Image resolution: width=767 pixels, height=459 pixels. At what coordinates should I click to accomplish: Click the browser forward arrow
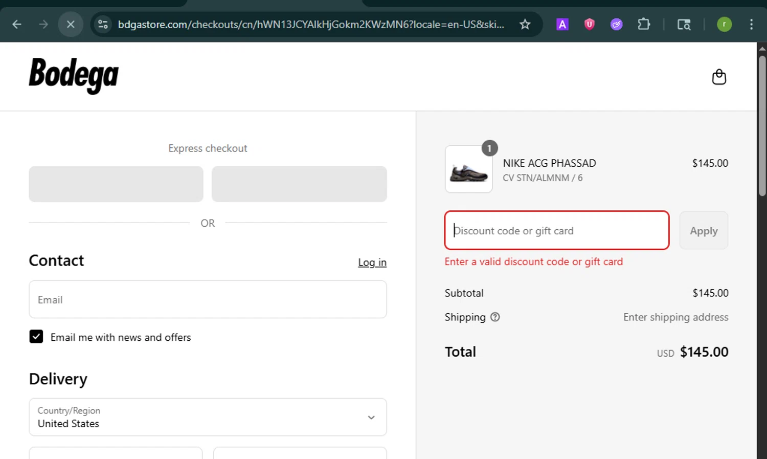pyautogui.click(x=43, y=24)
